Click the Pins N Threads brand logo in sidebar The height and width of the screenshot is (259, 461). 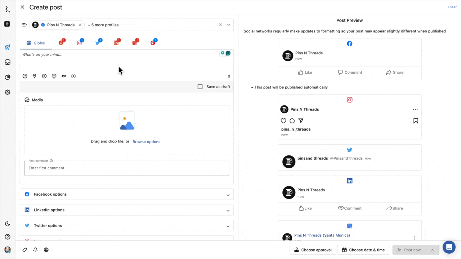click(7, 24)
